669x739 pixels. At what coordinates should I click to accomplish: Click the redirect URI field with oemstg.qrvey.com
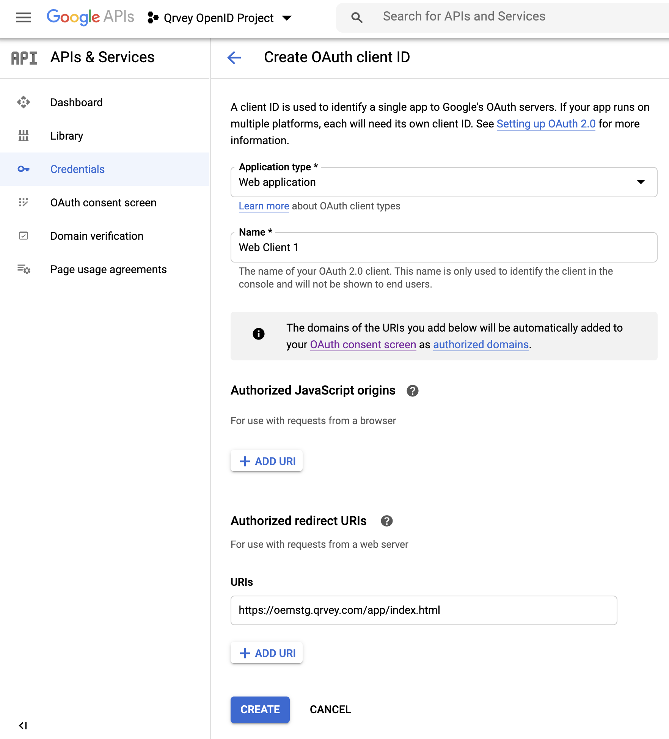coord(424,610)
